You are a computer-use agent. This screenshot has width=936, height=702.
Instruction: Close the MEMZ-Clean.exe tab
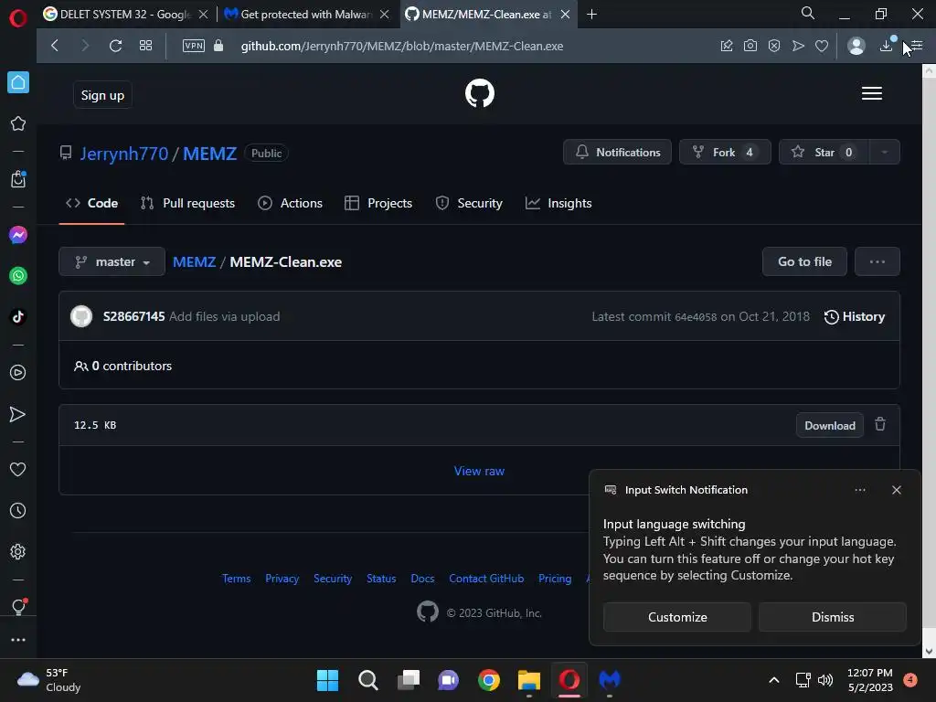click(565, 15)
